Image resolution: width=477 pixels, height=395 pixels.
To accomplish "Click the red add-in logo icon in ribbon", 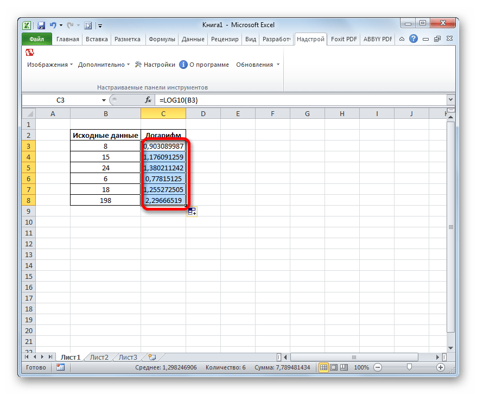I will click(30, 53).
